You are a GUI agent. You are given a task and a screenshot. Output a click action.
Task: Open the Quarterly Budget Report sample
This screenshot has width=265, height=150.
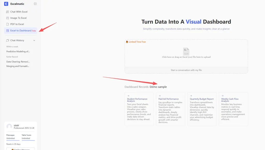pos(202,109)
